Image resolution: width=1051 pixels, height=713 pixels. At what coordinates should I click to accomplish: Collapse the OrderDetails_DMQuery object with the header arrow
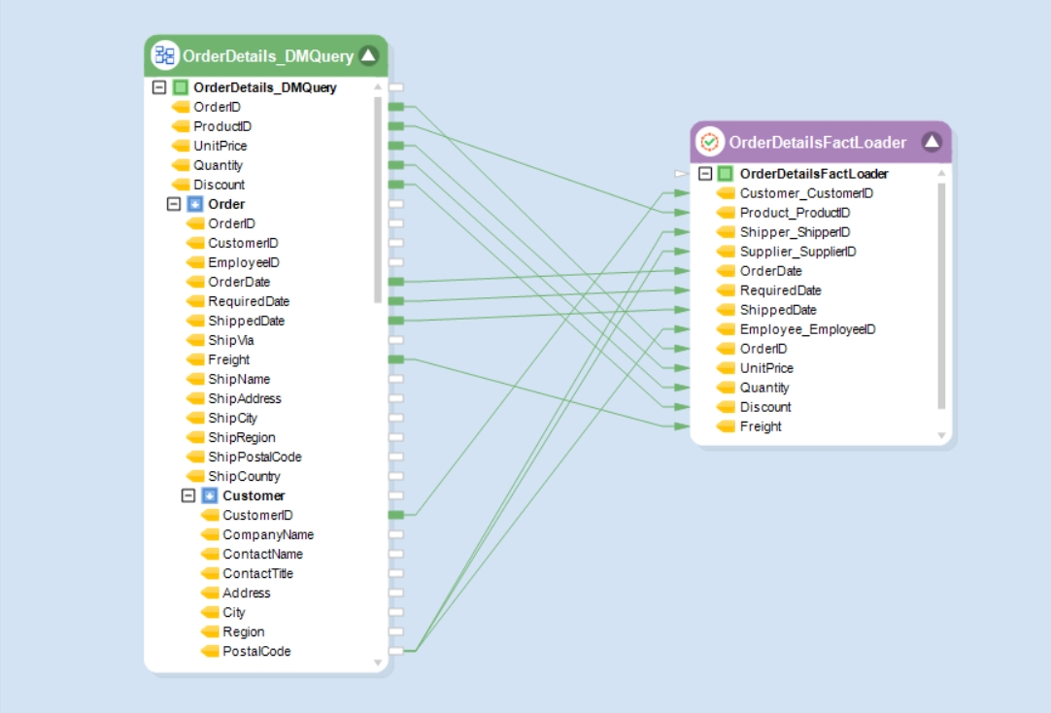click(x=369, y=55)
